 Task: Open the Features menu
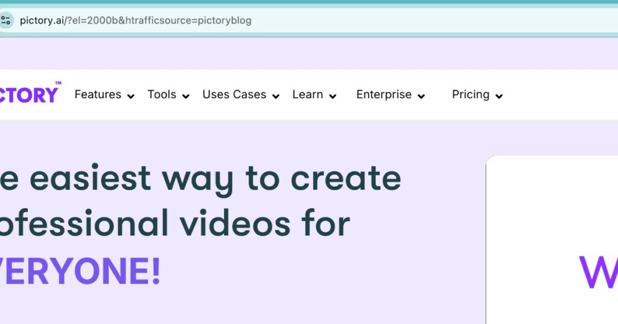click(98, 95)
